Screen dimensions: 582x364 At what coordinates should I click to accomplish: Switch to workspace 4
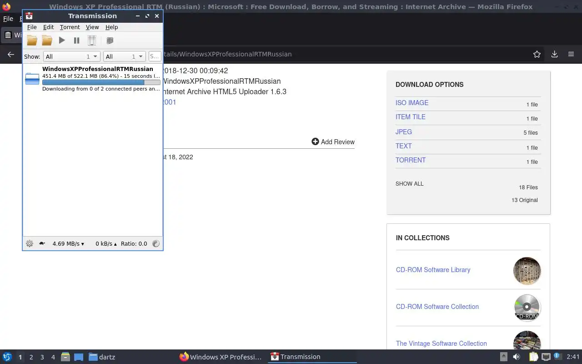coord(53,357)
